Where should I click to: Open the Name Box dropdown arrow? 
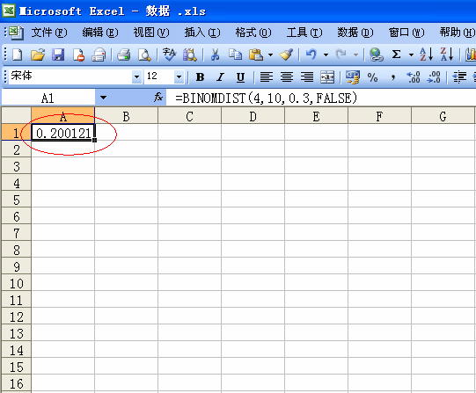(103, 98)
